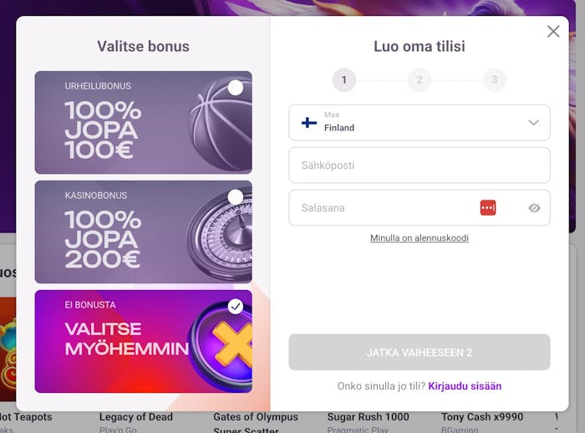This screenshot has width=585, height=433.
Task: Close the registration dialog with X
Action: coord(553,32)
